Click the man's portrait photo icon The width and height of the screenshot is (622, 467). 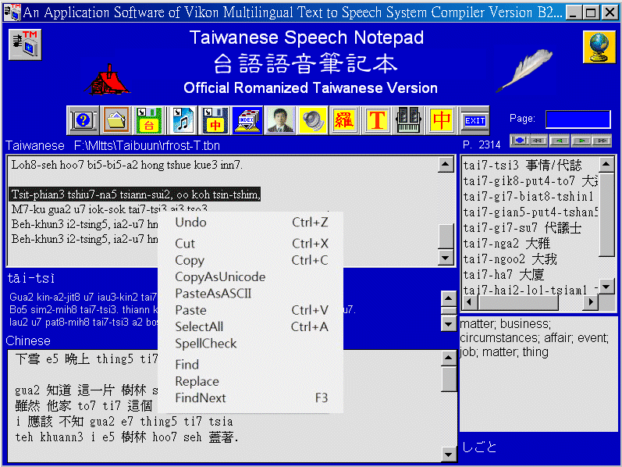click(279, 121)
